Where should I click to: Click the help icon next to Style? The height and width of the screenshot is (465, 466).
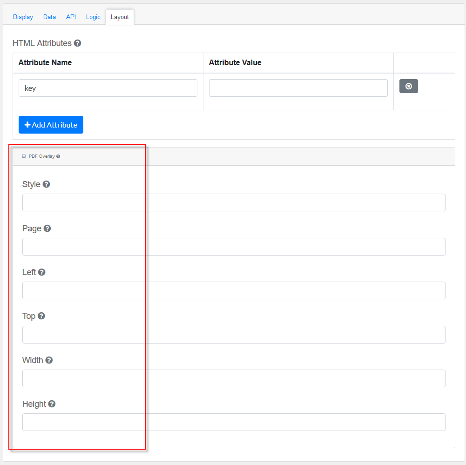coord(46,184)
